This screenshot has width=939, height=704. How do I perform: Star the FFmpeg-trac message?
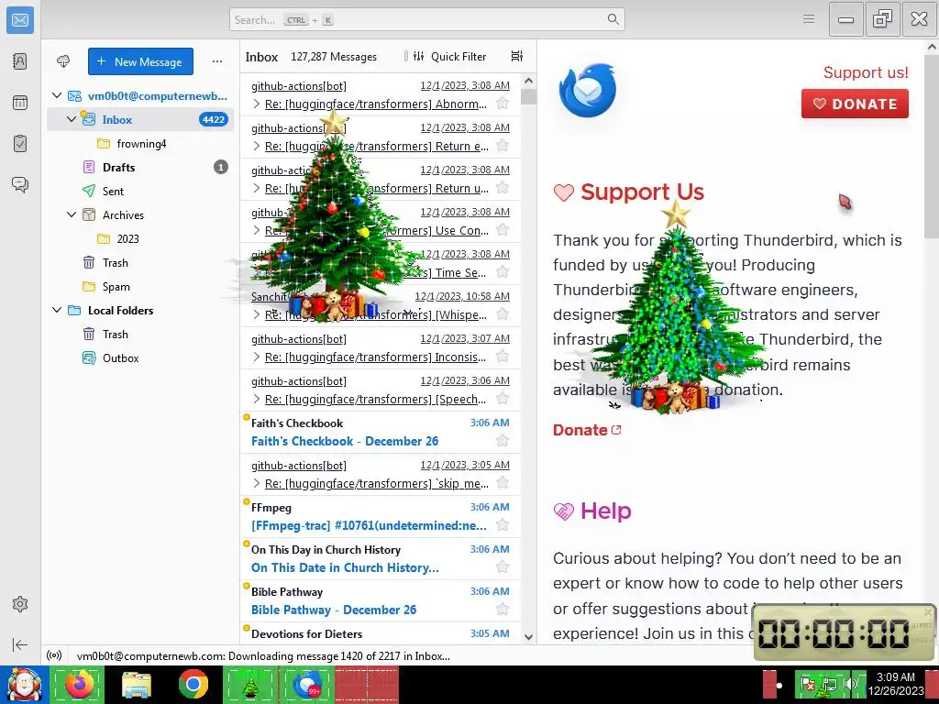pyautogui.click(x=503, y=525)
